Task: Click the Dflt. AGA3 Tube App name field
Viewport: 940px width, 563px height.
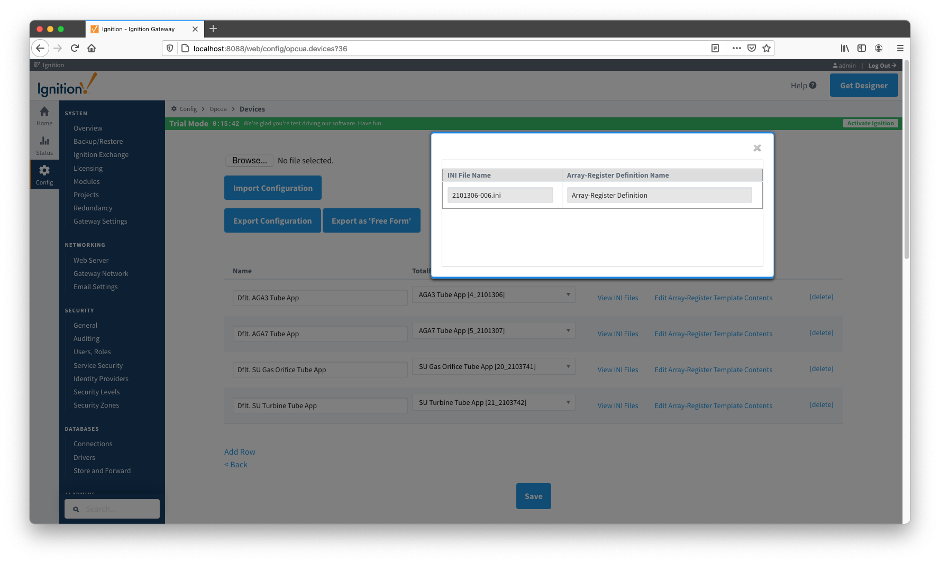Action: click(x=320, y=298)
